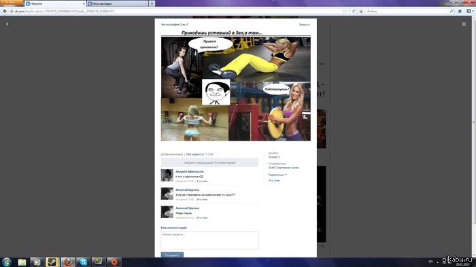The image size is (476, 267).
Task: Go to the Firefox home page
Action: tap(460, 12)
